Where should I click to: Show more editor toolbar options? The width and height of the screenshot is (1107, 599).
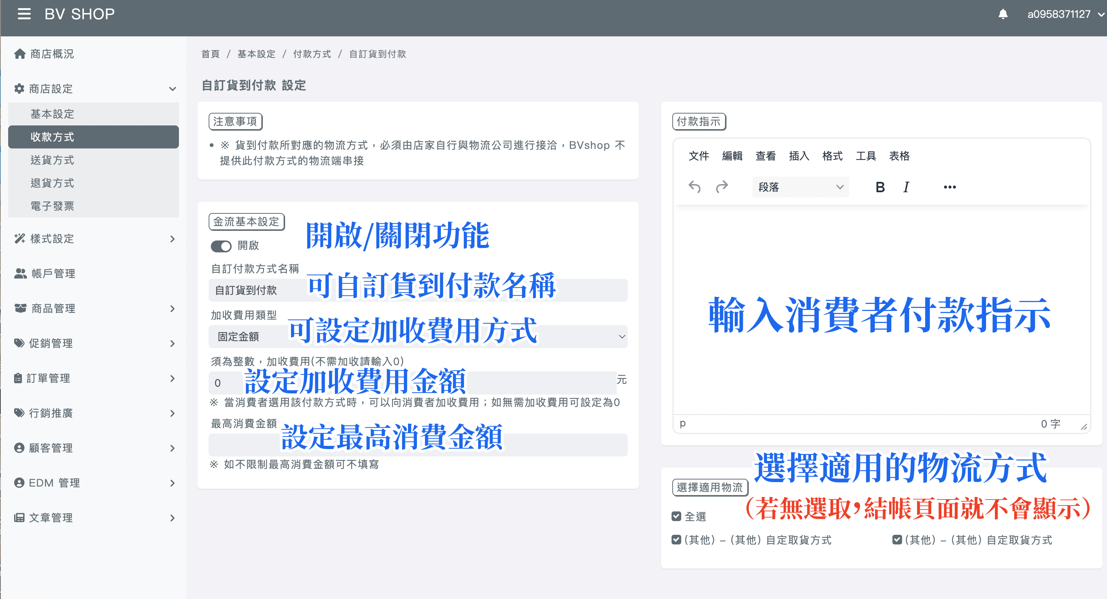point(950,187)
